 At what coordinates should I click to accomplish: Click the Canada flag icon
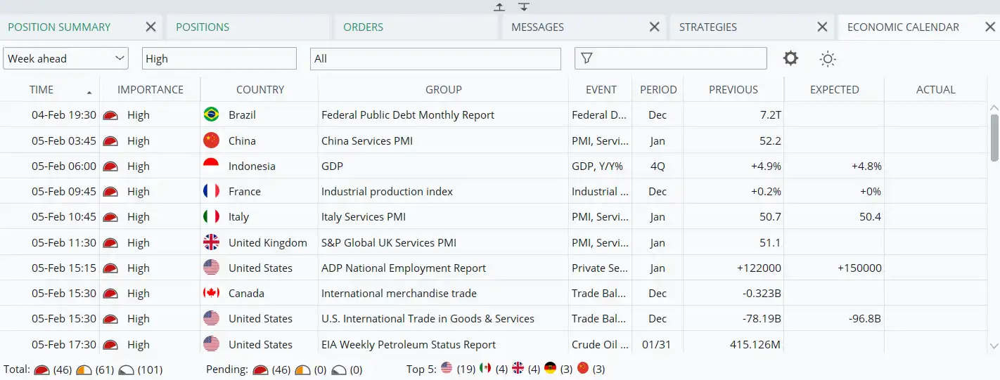(211, 293)
